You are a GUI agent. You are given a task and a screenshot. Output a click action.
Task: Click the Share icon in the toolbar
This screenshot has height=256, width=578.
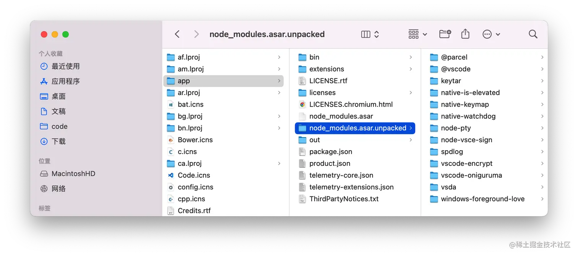click(x=465, y=34)
